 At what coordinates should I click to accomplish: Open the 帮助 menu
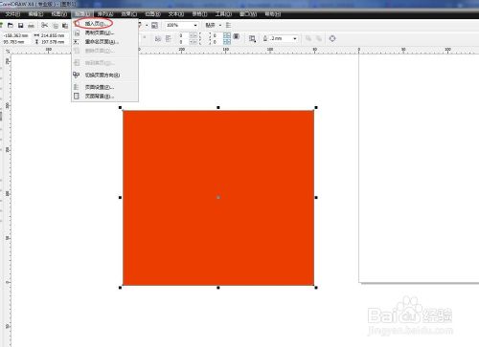point(273,14)
